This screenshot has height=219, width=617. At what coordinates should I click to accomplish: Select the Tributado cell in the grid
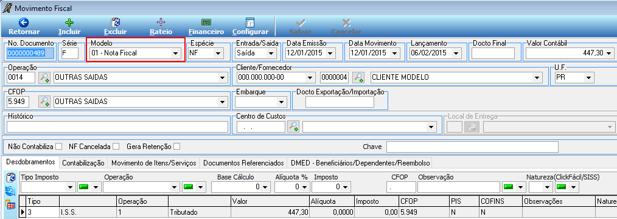tap(200, 212)
